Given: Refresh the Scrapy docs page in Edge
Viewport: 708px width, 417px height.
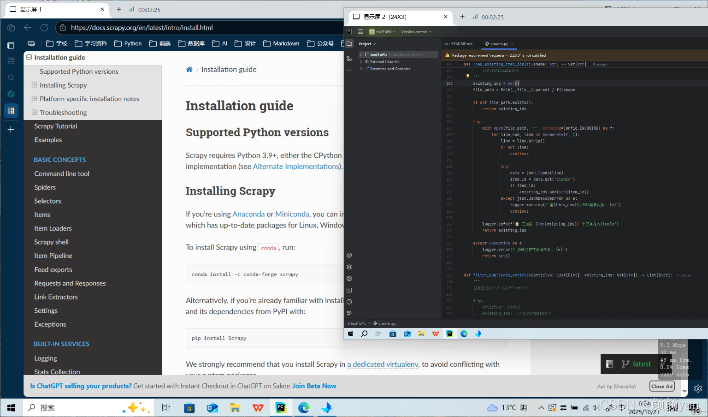Looking at the screenshot, I should click(44, 28).
